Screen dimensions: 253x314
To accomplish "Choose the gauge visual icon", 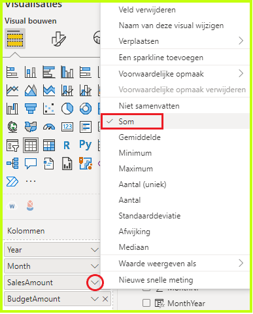I will tap(49, 127).
